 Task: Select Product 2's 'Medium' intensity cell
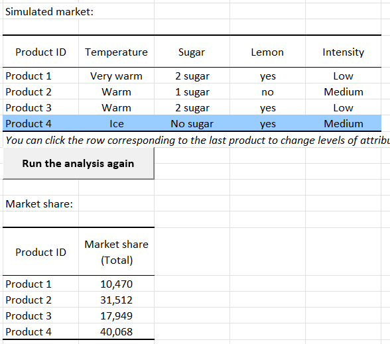pos(344,92)
